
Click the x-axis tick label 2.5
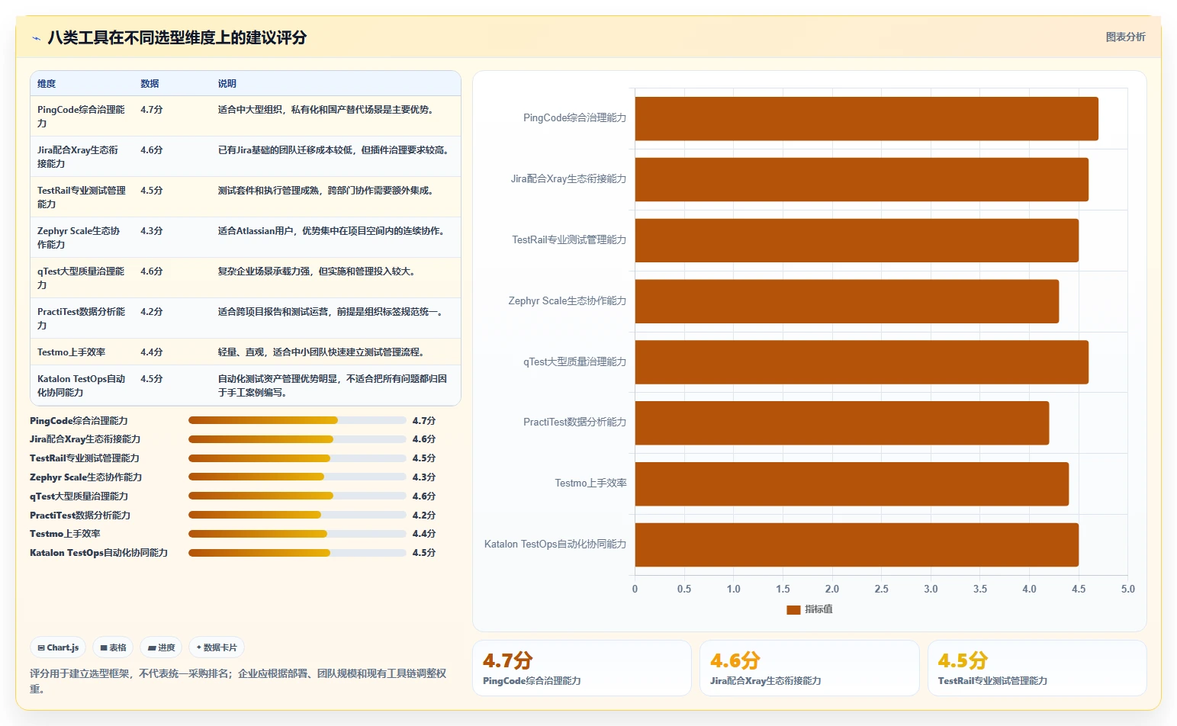coord(881,589)
